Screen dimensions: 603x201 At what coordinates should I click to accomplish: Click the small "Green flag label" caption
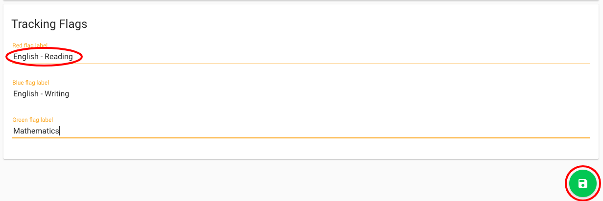point(32,120)
